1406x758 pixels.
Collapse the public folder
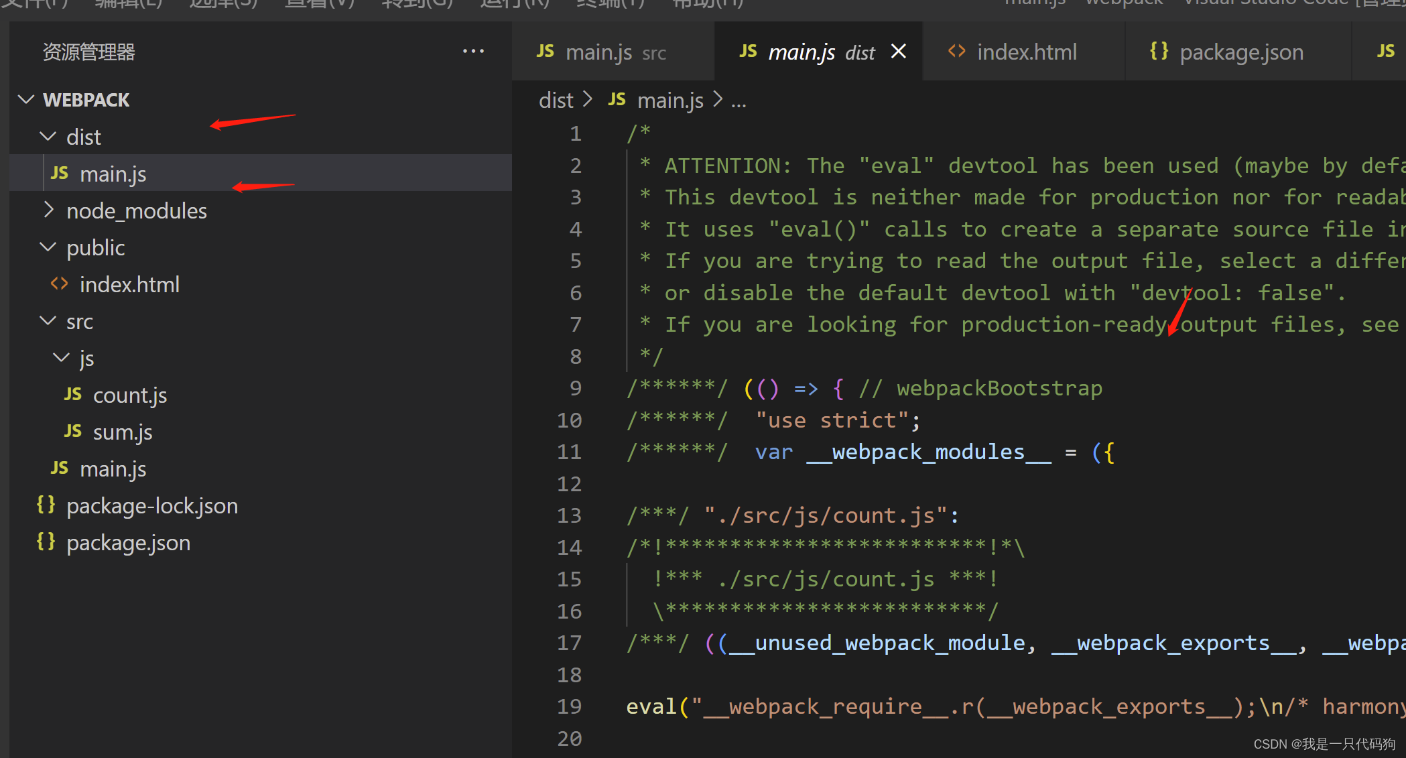[x=48, y=247]
